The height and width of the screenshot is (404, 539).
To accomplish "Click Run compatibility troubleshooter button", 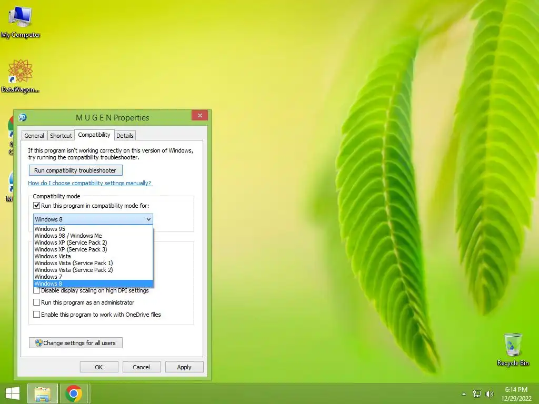I will coord(75,170).
